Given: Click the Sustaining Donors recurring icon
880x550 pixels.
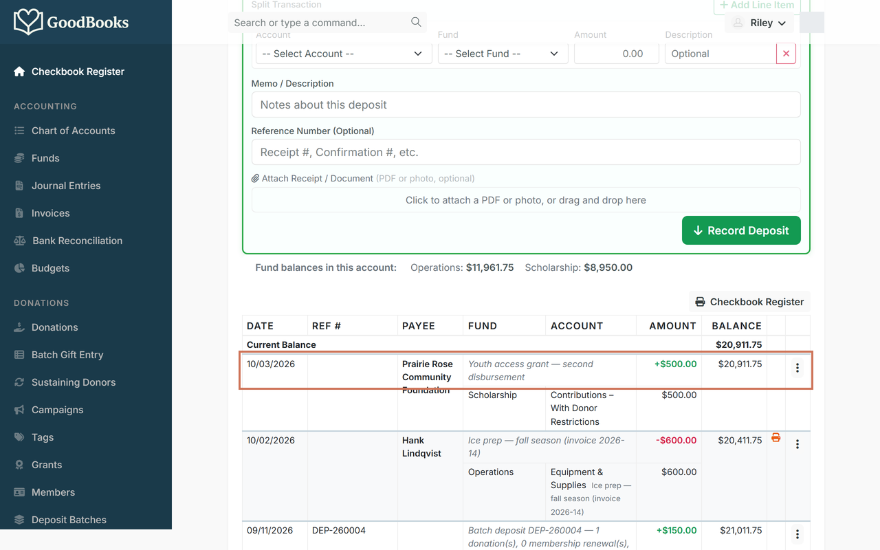Looking at the screenshot, I should tap(19, 382).
